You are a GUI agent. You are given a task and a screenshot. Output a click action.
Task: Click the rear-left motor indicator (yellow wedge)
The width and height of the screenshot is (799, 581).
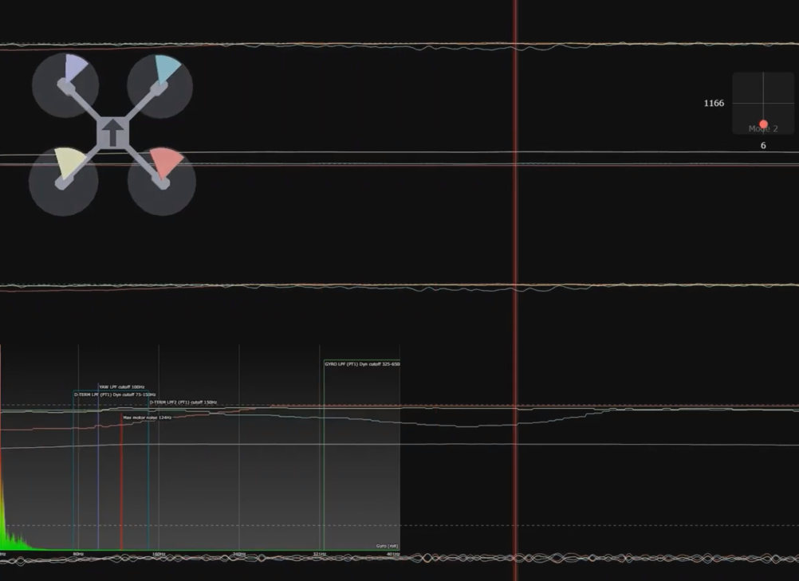click(67, 165)
